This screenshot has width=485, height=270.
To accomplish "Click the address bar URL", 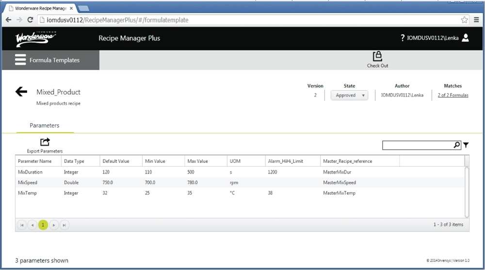I will tap(117, 20).
